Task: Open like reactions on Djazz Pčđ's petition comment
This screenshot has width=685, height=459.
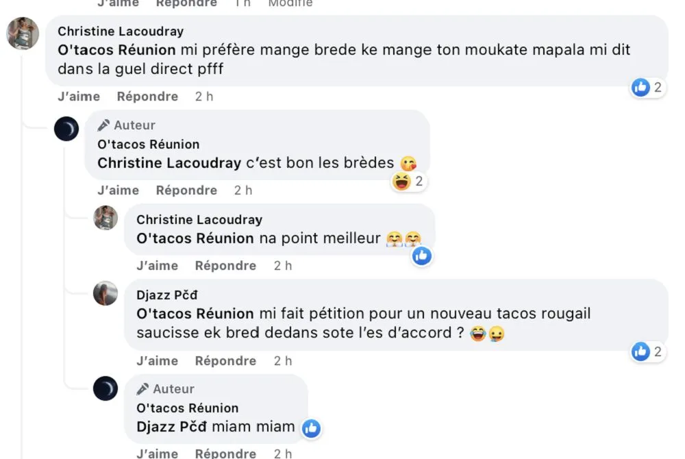Action: (647, 351)
